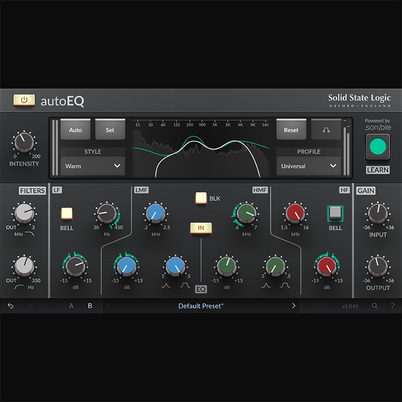The height and width of the screenshot is (402, 402).
Task: Click the GAIN section label
Action: [x=366, y=190]
